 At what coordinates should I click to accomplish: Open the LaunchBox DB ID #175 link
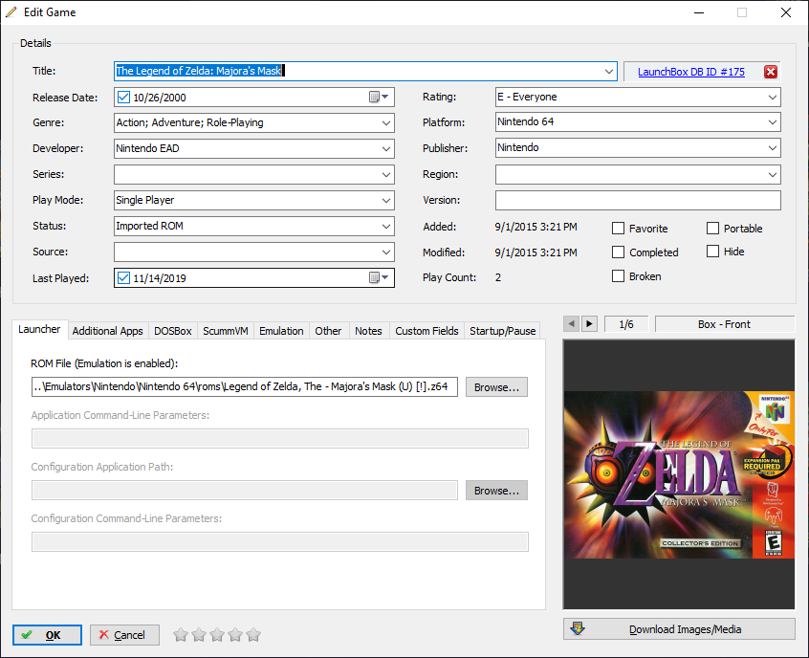[690, 72]
